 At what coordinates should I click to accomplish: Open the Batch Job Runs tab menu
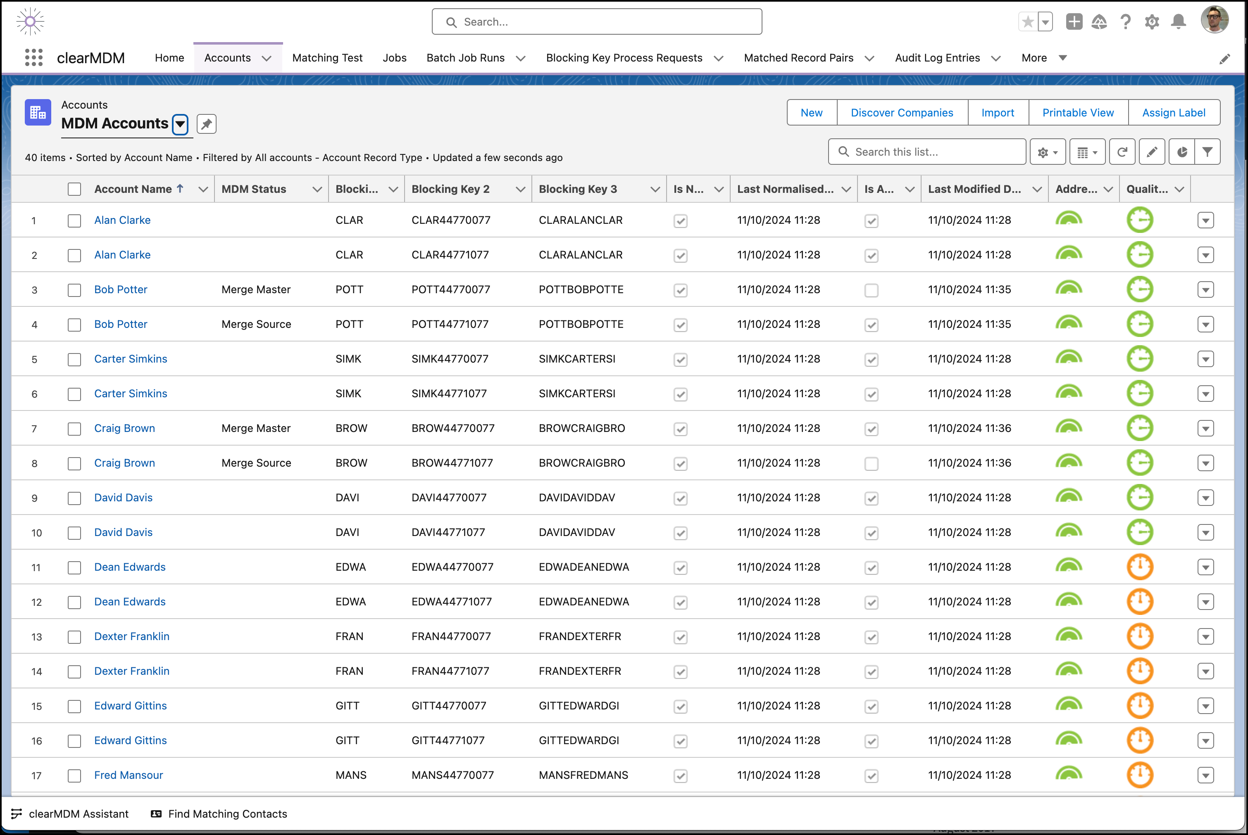click(x=521, y=58)
